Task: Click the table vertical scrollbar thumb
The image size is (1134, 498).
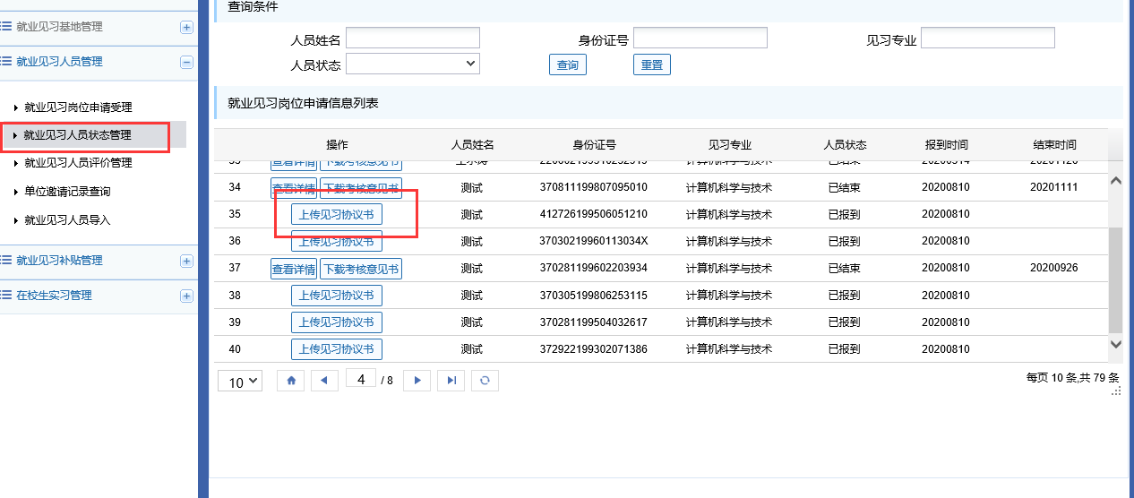Action: [x=1116, y=279]
